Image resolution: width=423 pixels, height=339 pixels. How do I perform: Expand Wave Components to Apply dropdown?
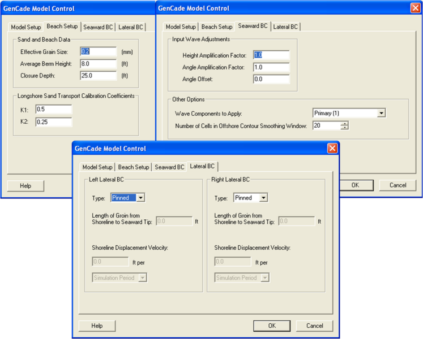coord(381,113)
